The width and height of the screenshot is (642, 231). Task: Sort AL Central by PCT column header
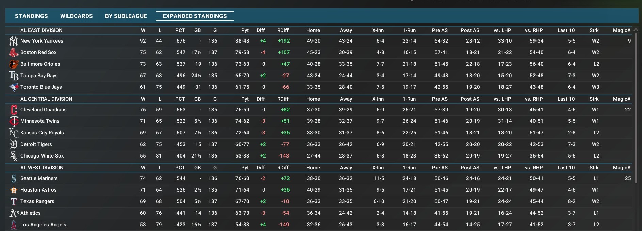tap(180, 99)
